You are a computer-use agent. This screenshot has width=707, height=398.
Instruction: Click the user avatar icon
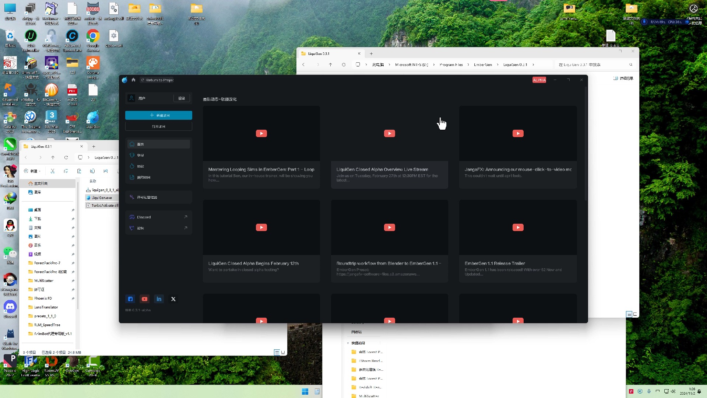(131, 98)
